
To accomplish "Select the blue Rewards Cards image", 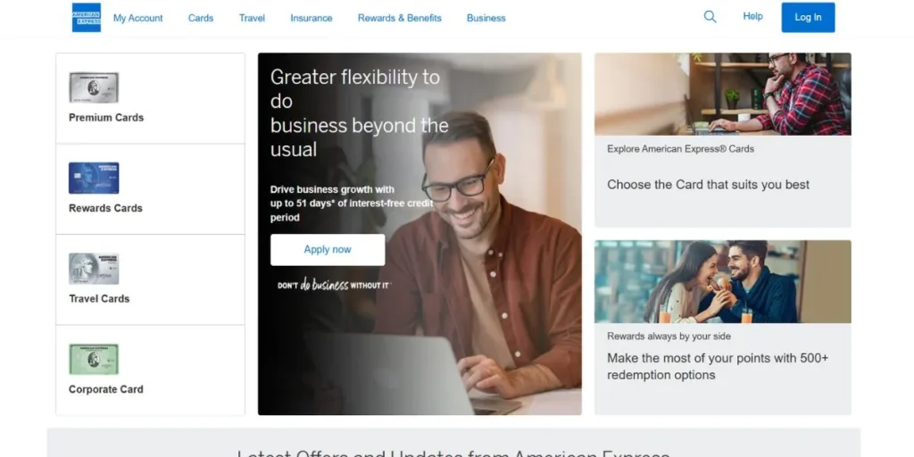I will [x=94, y=178].
